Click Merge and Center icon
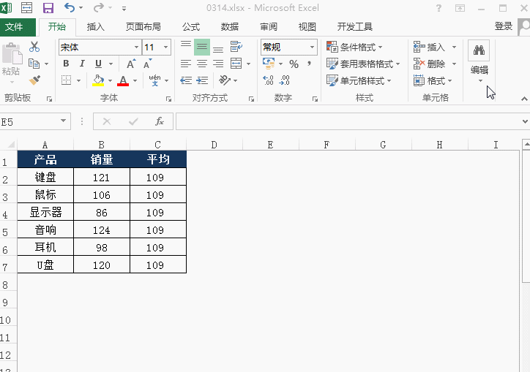The image size is (530, 372). point(236,64)
